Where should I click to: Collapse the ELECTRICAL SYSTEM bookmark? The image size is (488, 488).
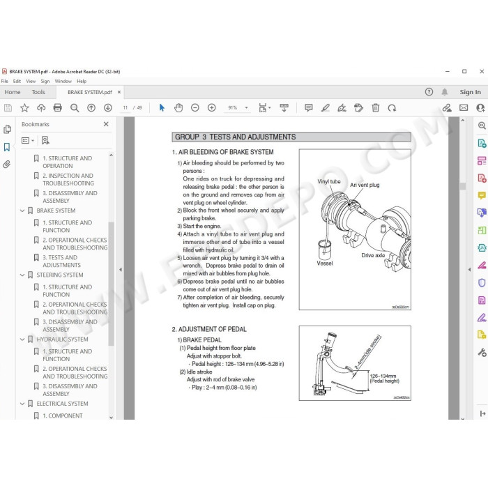click(x=22, y=404)
